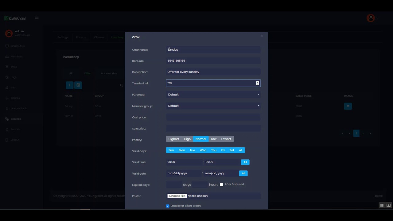Open the top-right user avatar menu
This screenshot has width=393, height=221.
click(371, 18)
